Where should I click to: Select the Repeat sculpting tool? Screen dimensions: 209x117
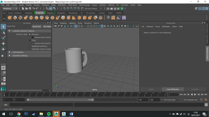52,18
